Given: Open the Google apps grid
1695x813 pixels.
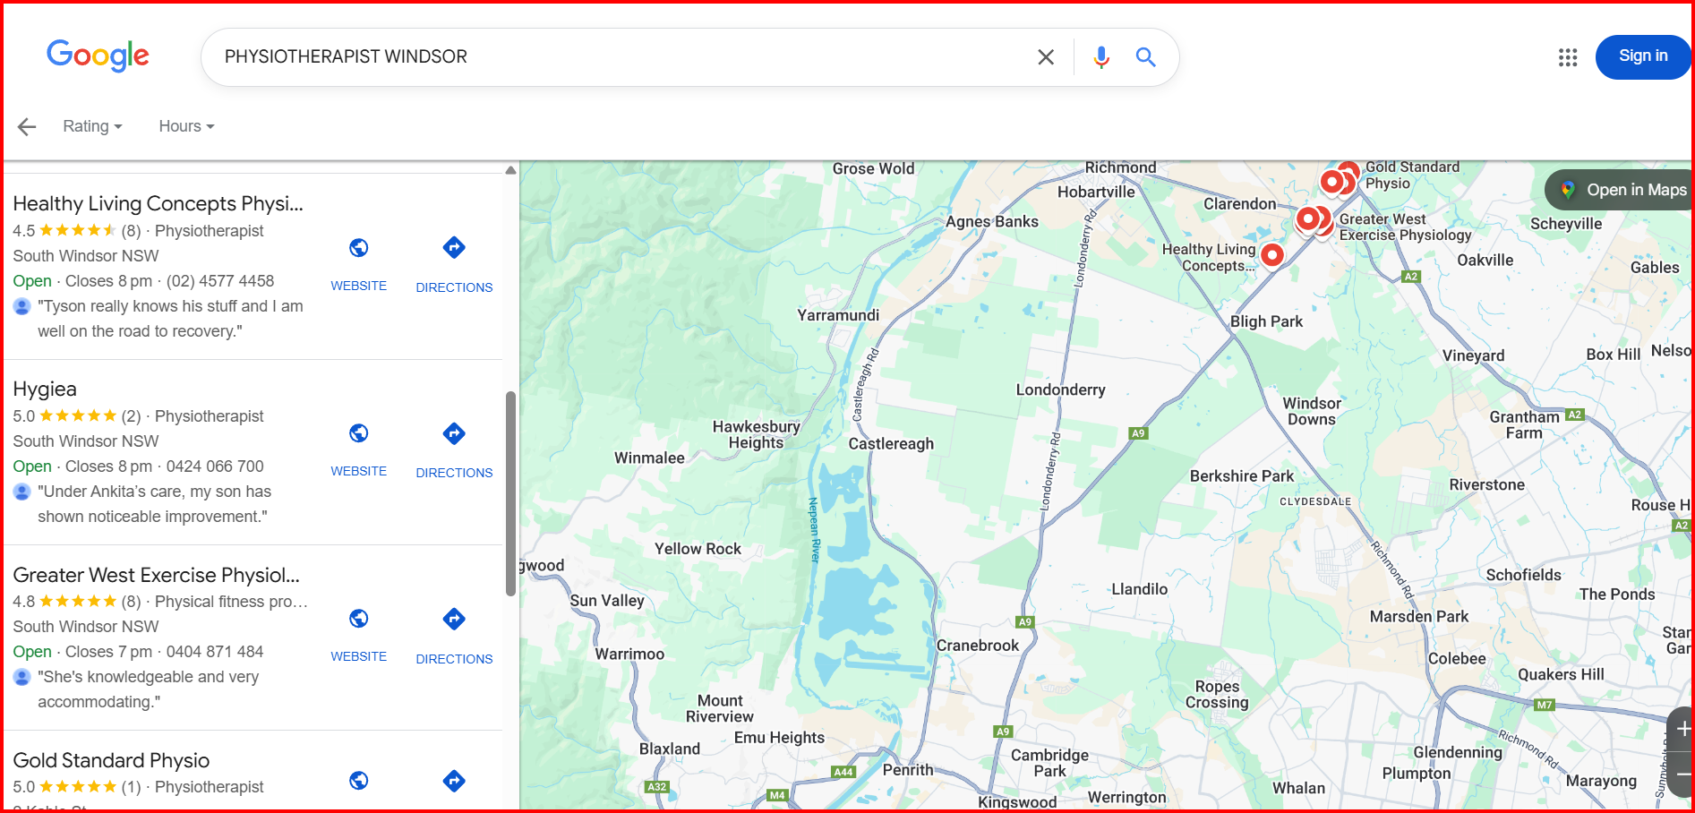Looking at the screenshot, I should [x=1567, y=57].
